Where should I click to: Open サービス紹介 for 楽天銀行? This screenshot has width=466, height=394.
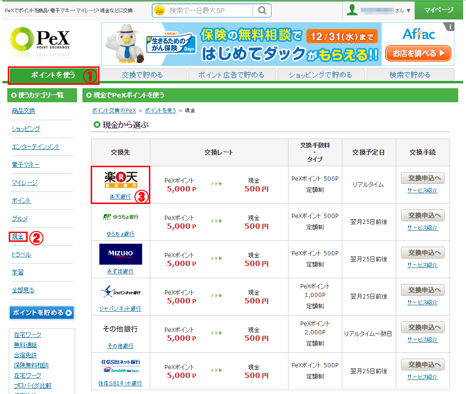[422, 190]
